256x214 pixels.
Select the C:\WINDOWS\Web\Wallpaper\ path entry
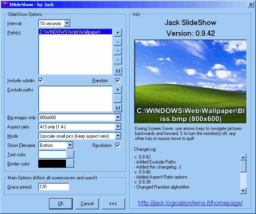pos(75,32)
